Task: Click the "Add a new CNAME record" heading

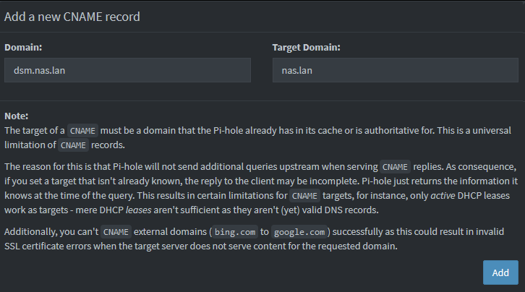Action: coord(72,16)
